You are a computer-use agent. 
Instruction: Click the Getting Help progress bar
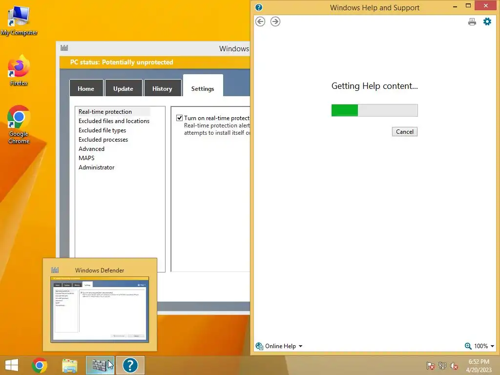coord(375,110)
